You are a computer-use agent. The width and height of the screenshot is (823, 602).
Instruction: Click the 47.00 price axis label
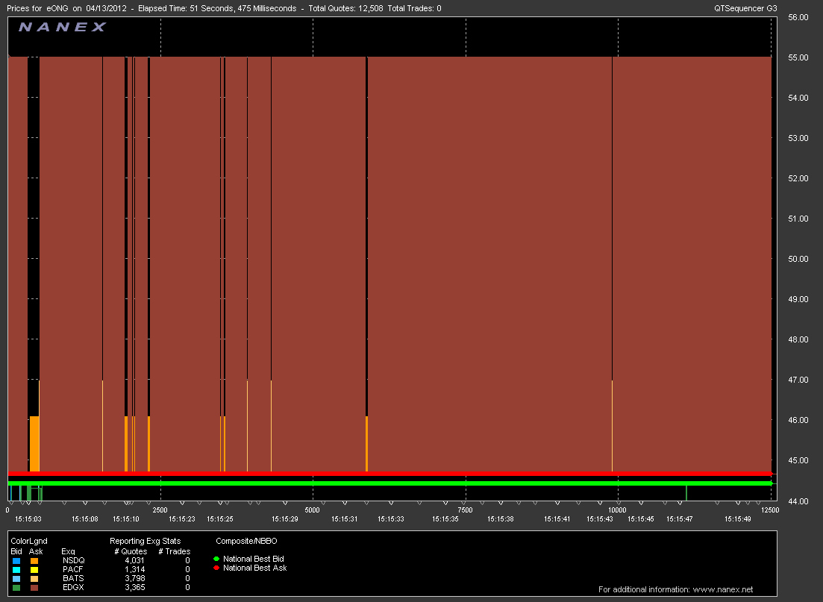798,380
